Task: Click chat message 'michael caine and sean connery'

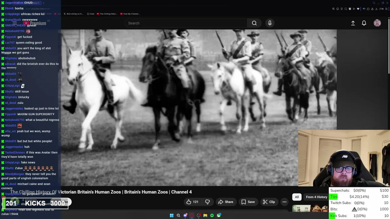Action: [26, 186]
